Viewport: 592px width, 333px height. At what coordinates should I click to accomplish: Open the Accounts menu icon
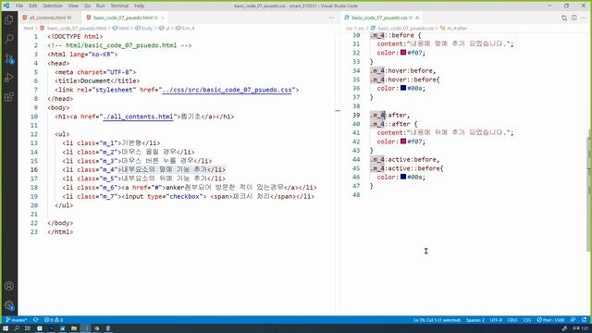[x=9, y=286]
